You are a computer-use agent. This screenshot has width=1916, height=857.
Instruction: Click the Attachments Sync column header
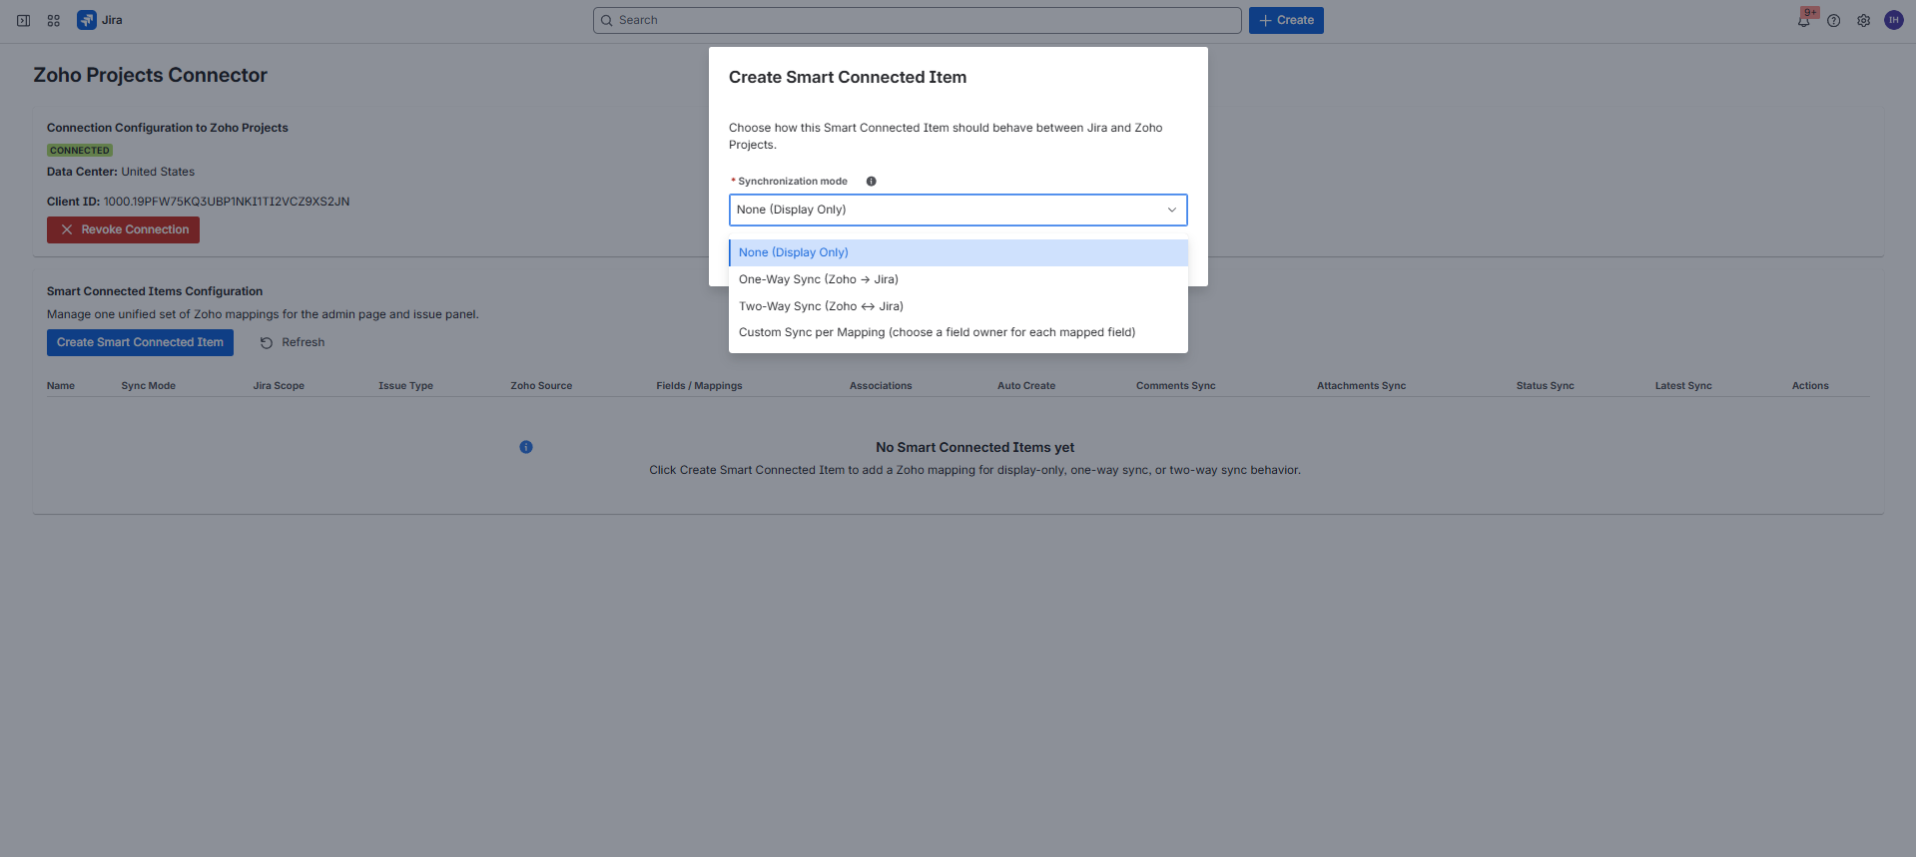(x=1361, y=386)
